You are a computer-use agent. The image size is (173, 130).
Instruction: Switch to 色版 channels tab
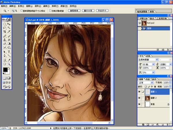tap(148, 79)
